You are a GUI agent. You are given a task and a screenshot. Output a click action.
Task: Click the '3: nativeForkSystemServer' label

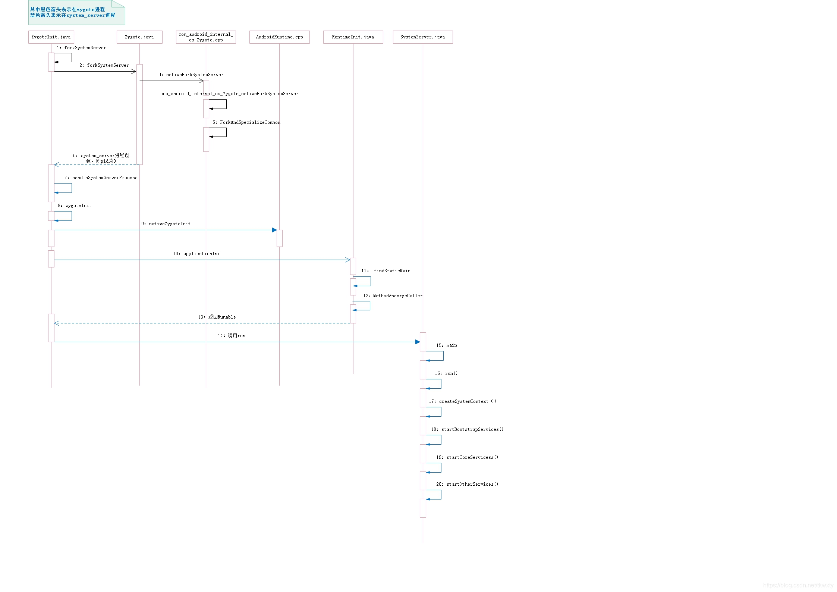click(x=191, y=75)
